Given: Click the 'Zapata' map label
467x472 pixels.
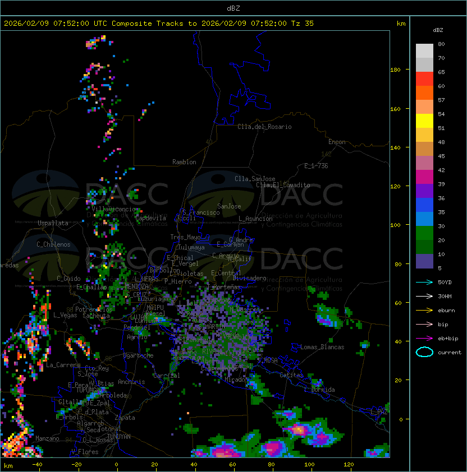Looking at the screenshot, I should pos(125,418).
